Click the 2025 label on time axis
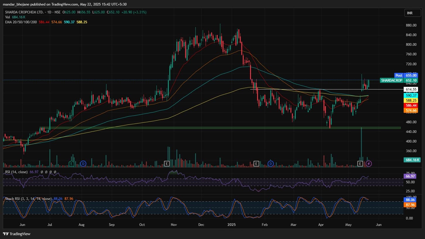The height and width of the screenshot is (239, 425). point(232,225)
